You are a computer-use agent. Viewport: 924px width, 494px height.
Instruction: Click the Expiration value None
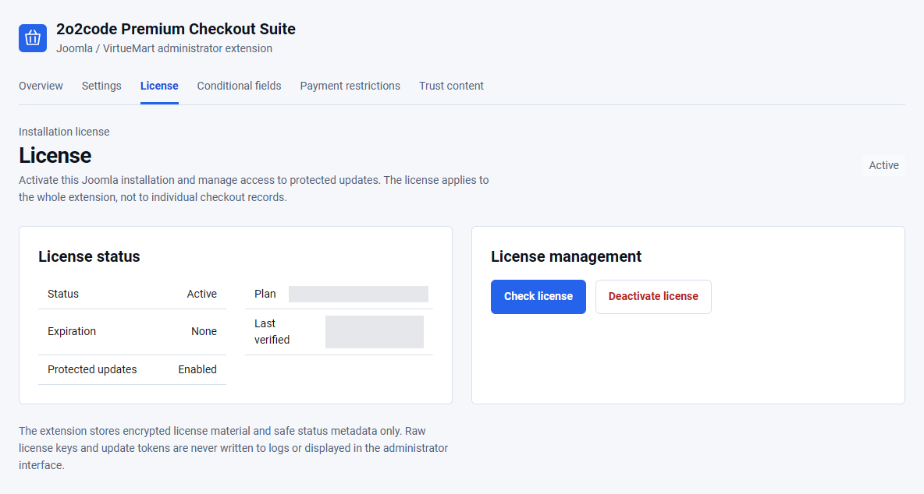[x=204, y=332]
